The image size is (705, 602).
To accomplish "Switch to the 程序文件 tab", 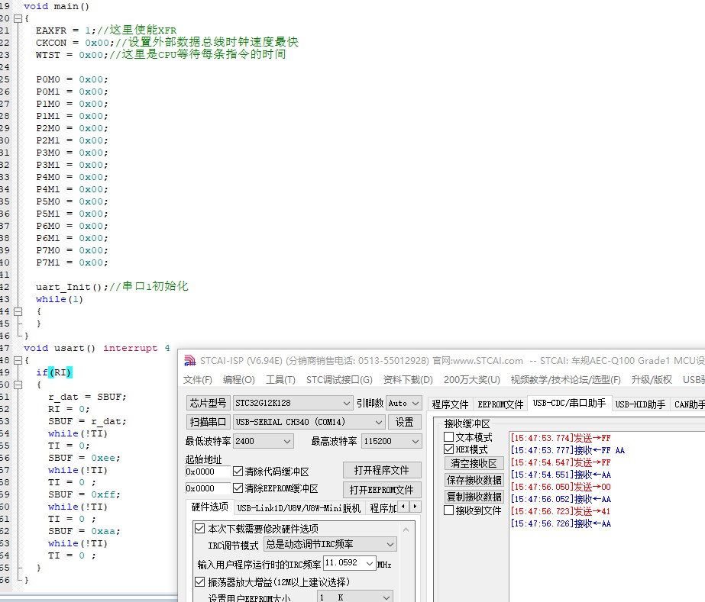I will (x=450, y=404).
